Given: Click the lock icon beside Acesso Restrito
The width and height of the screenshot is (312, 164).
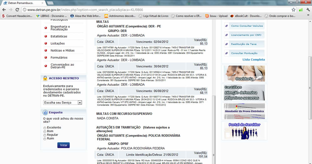Looking at the screenshot, I should (x=45, y=78).
